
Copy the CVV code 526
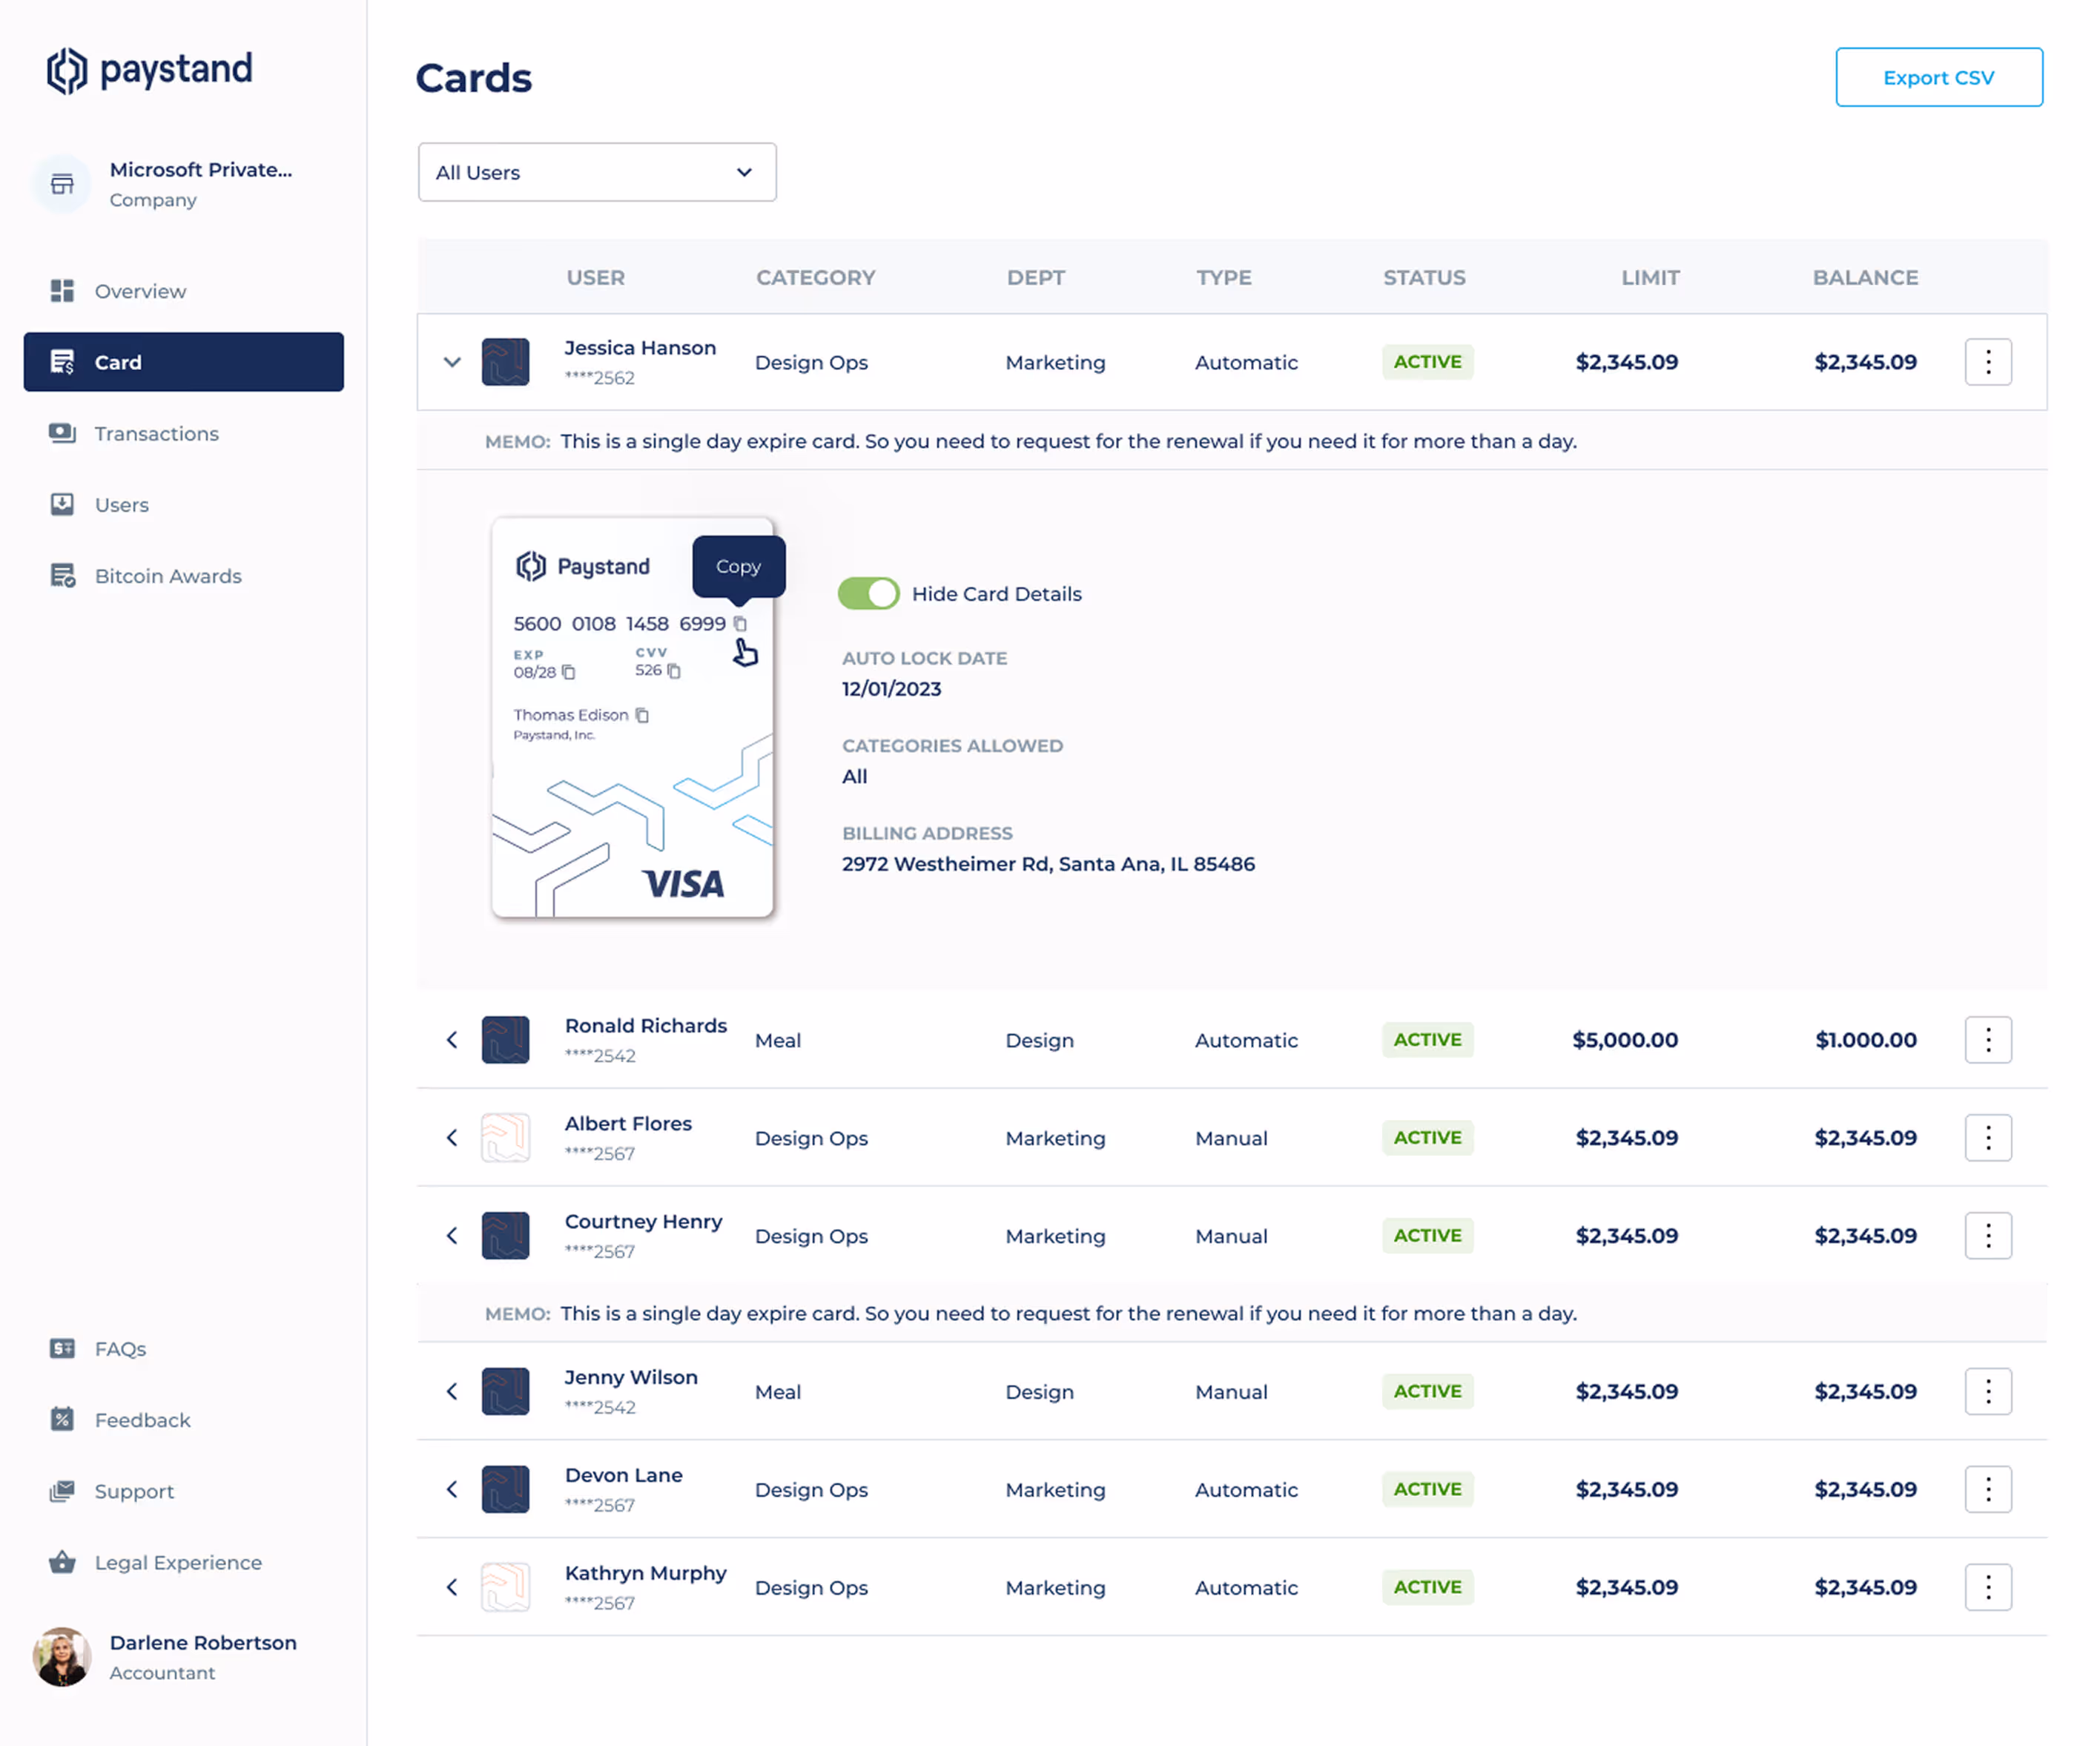674,671
